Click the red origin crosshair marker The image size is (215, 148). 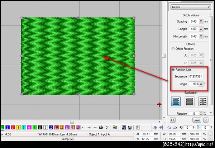click(x=159, y=105)
